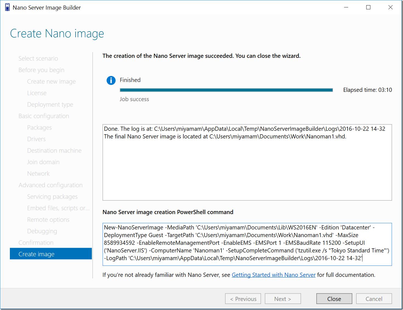Select the 'Basic configuration' step

pos(44,116)
